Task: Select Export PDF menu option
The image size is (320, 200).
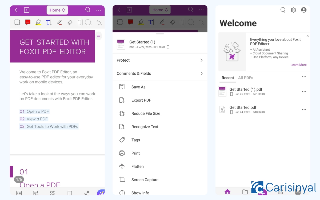Action: (141, 100)
